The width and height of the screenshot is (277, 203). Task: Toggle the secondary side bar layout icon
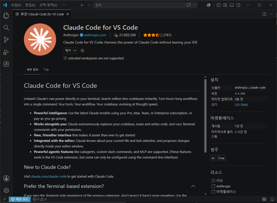tap(238, 5)
